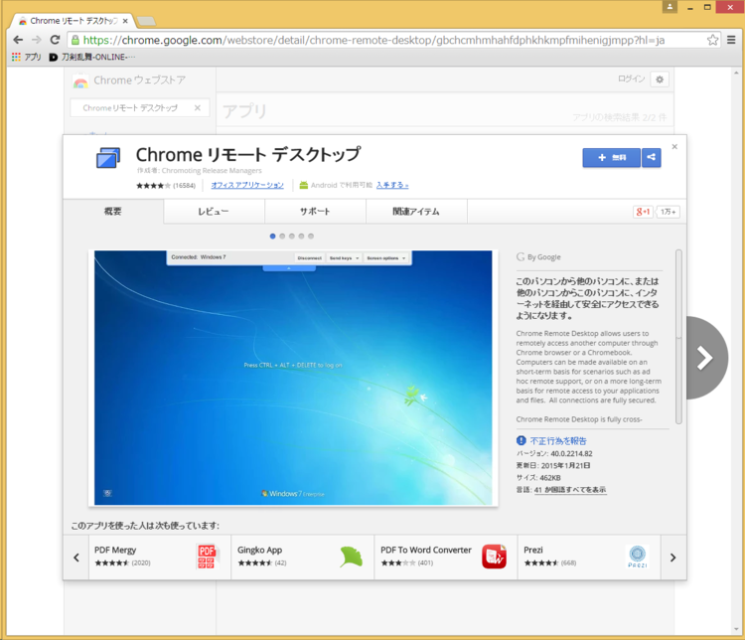Viewport: 745px width, 640px height.
Task: Open the 刀剣乱舞-ONLINE bookmark
Action: tap(92, 57)
